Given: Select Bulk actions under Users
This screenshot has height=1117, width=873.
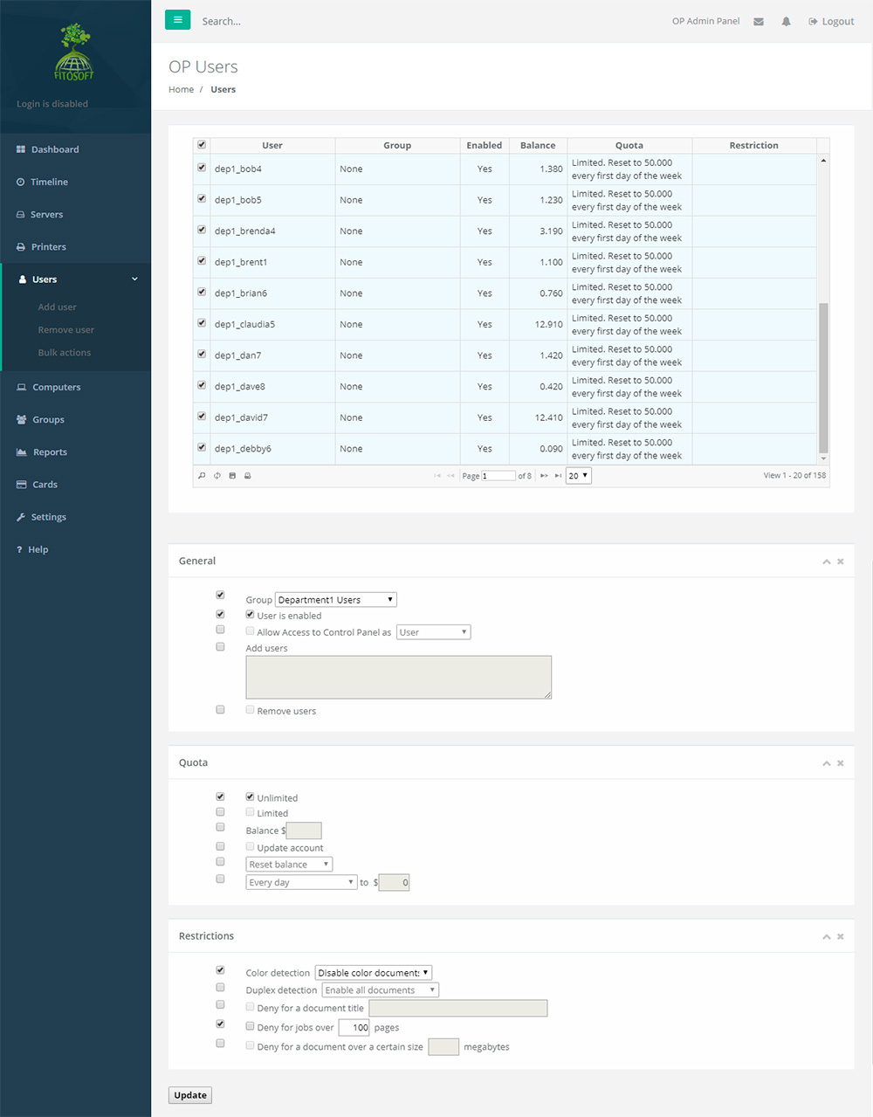Looking at the screenshot, I should [x=64, y=353].
